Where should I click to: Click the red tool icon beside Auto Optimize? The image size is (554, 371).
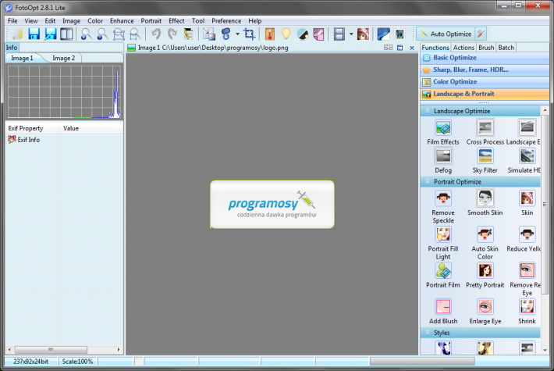coord(481,34)
